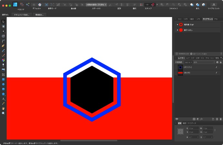Expand the opacity percentage dropdown
This screenshot has width=223, height=145.
[191, 62]
